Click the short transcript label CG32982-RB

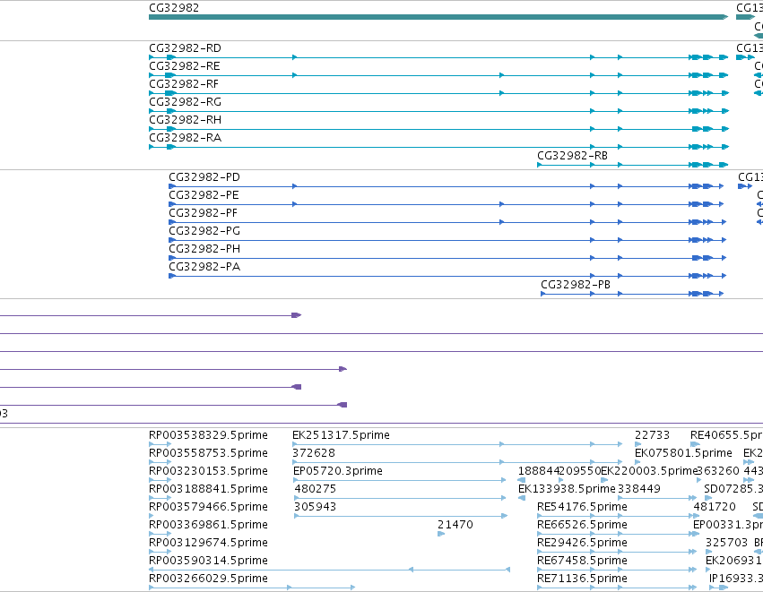coord(572,156)
